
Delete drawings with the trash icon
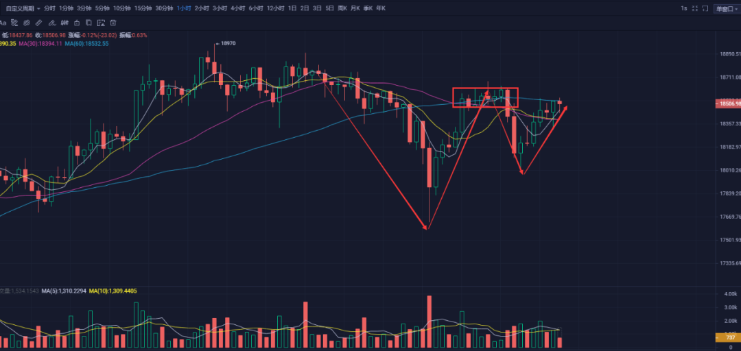113,22
